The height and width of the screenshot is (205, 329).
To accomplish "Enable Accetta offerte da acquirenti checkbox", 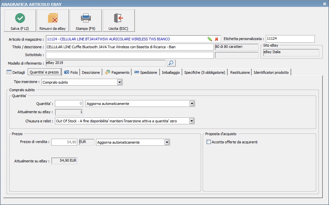I will pos(209,142).
